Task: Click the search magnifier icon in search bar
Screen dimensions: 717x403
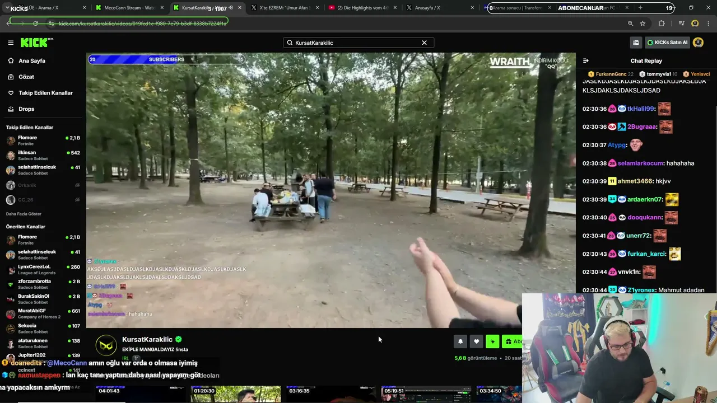Action: click(x=290, y=43)
